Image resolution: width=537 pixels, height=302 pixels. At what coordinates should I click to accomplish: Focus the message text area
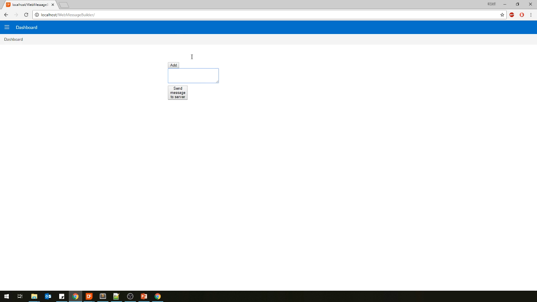[193, 76]
